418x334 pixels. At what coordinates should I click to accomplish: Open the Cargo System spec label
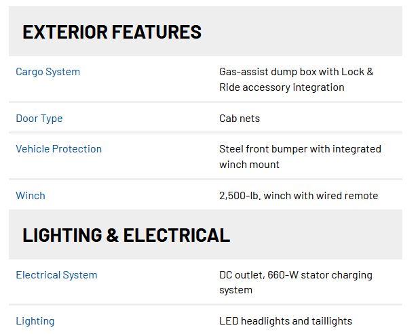(47, 72)
